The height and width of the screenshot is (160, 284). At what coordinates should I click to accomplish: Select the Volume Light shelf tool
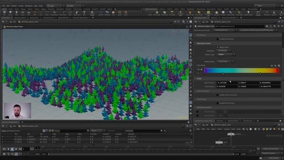pos(190,13)
